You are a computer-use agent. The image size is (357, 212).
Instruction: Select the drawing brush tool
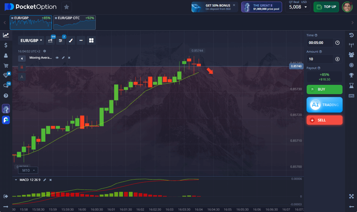(71, 40)
